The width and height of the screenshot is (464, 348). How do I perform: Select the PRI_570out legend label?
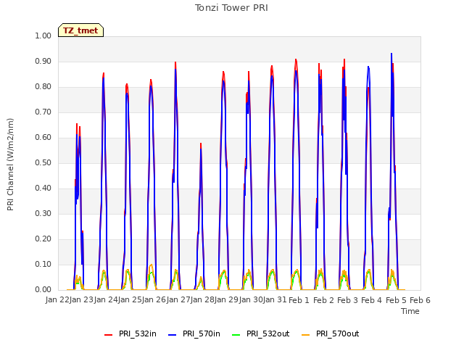(338, 333)
